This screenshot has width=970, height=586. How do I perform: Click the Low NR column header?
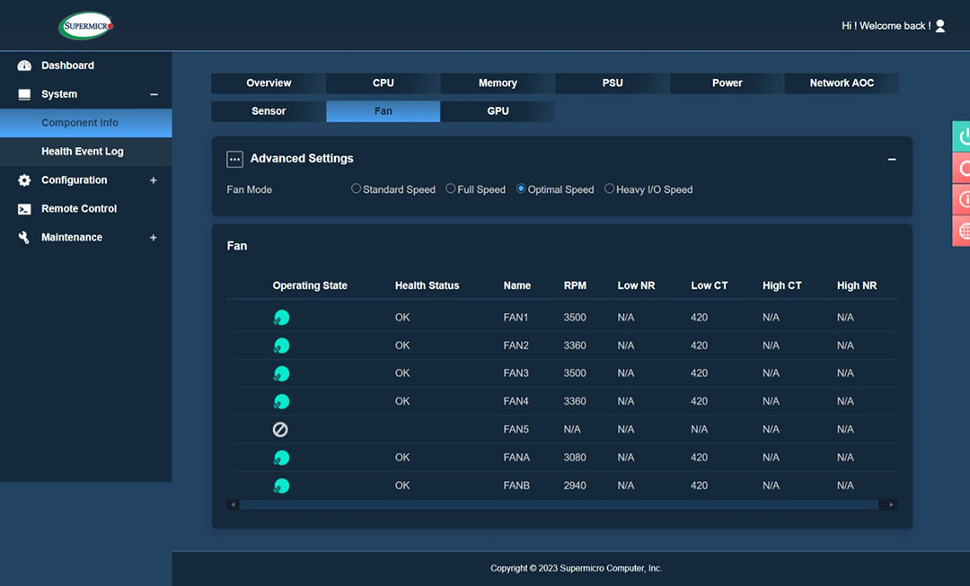click(636, 285)
